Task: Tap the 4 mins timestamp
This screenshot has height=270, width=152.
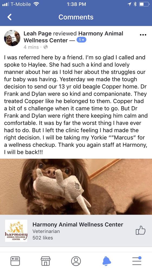Action: (31, 47)
